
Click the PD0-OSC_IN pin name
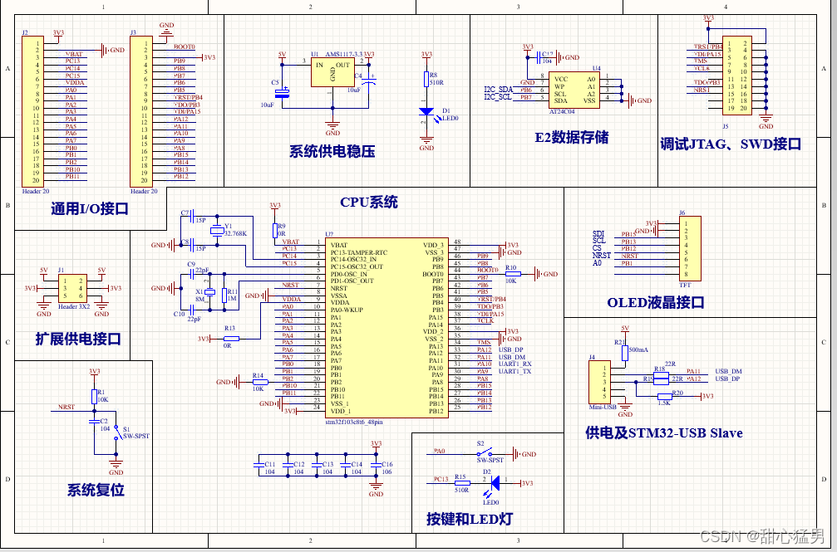348,274
